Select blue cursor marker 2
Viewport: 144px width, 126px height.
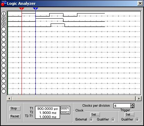point(35,9)
